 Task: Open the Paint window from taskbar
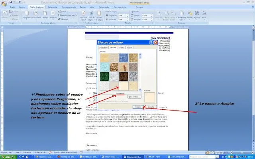155,157
